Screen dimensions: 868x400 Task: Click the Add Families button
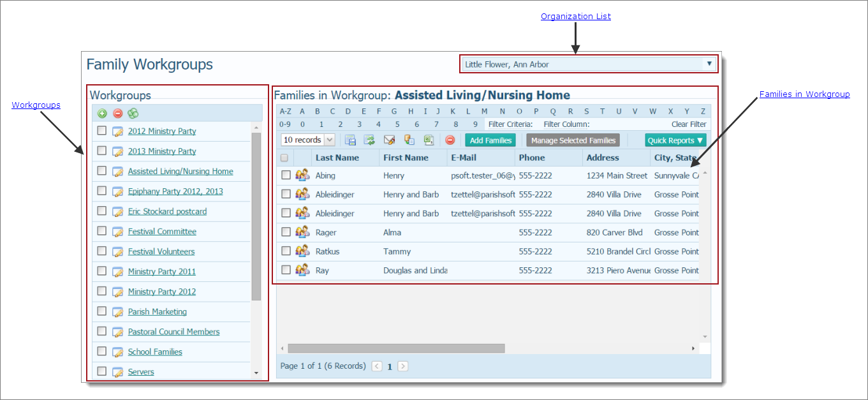tap(490, 140)
